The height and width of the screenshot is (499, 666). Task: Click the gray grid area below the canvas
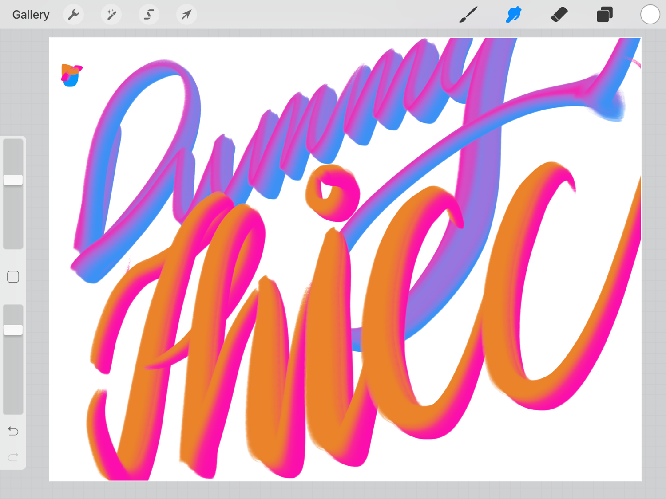(333, 490)
